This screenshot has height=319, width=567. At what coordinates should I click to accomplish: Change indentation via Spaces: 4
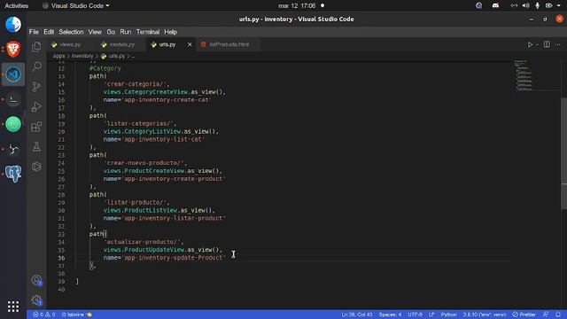[390, 315]
